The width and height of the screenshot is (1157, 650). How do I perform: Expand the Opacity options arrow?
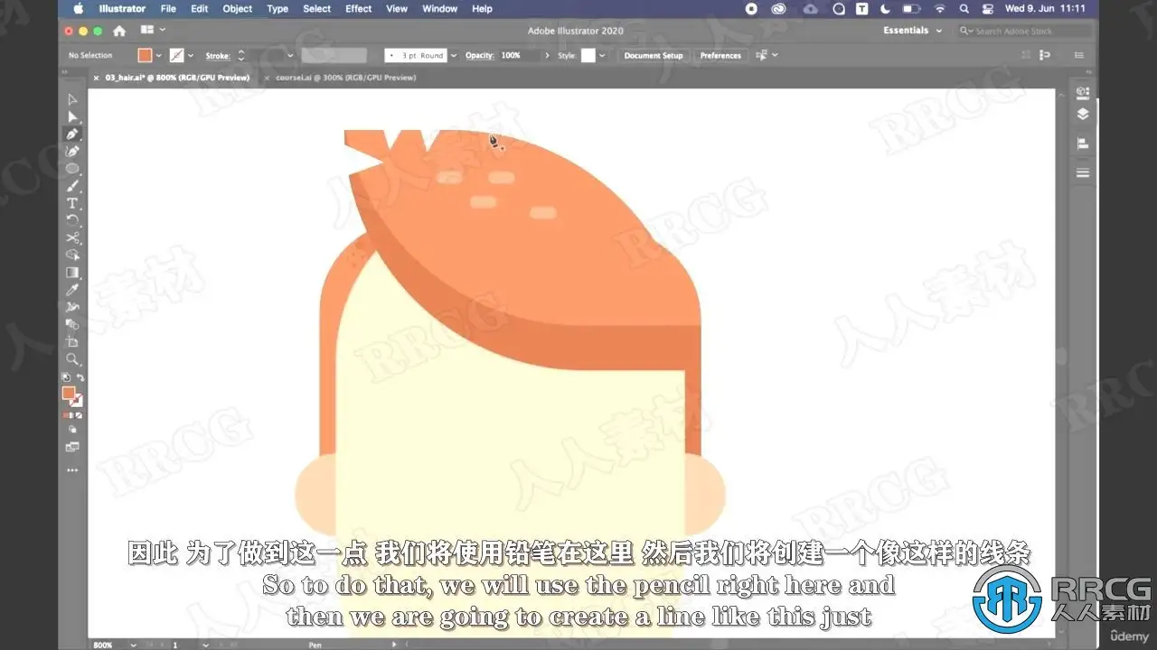pyautogui.click(x=547, y=56)
